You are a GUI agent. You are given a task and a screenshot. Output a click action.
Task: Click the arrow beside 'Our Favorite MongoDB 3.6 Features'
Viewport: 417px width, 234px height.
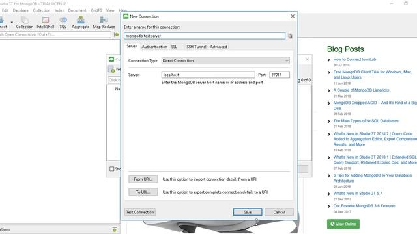[329, 206]
